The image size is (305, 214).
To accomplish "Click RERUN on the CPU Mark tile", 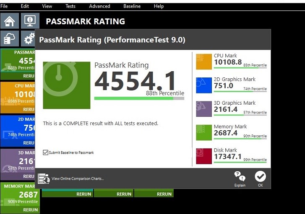I will pos(29,109).
